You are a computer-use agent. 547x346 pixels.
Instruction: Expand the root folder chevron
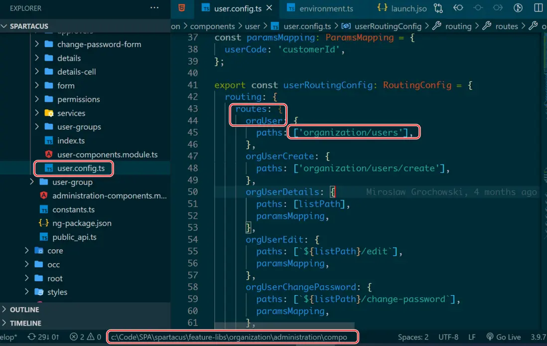click(27, 278)
